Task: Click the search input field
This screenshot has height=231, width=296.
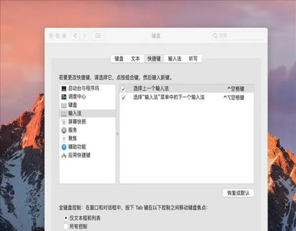Action: click(238, 36)
